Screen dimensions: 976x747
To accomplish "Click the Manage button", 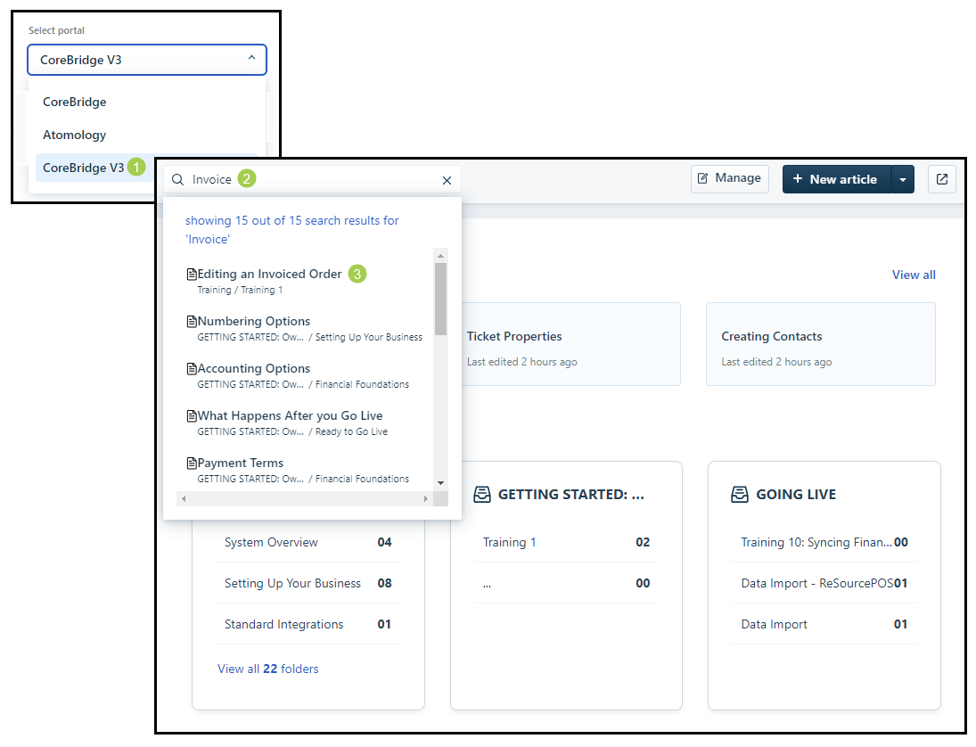I will tap(729, 178).
